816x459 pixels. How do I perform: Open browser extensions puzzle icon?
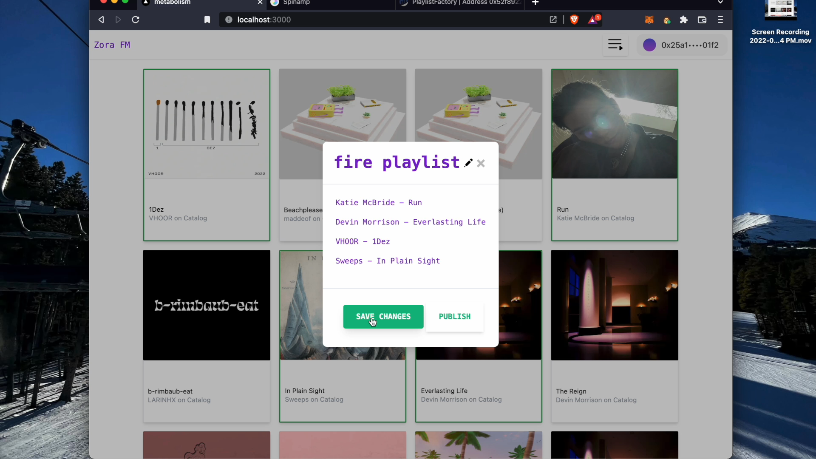684,20
